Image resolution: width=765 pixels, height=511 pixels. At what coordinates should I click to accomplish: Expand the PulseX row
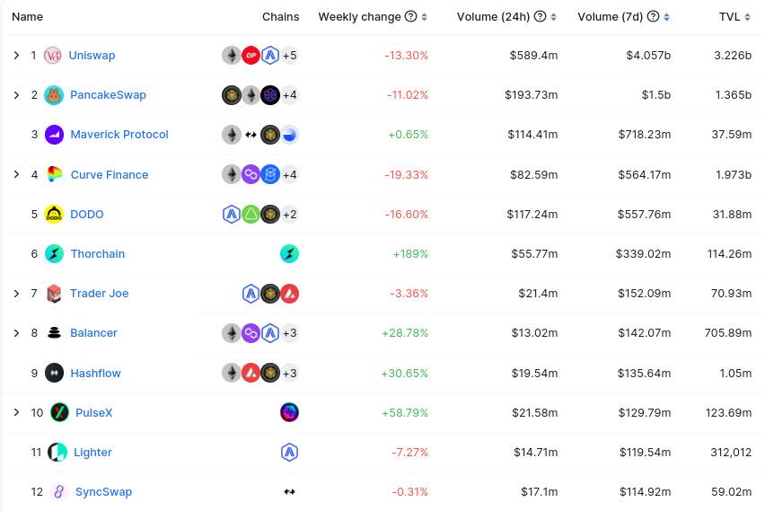16,412
